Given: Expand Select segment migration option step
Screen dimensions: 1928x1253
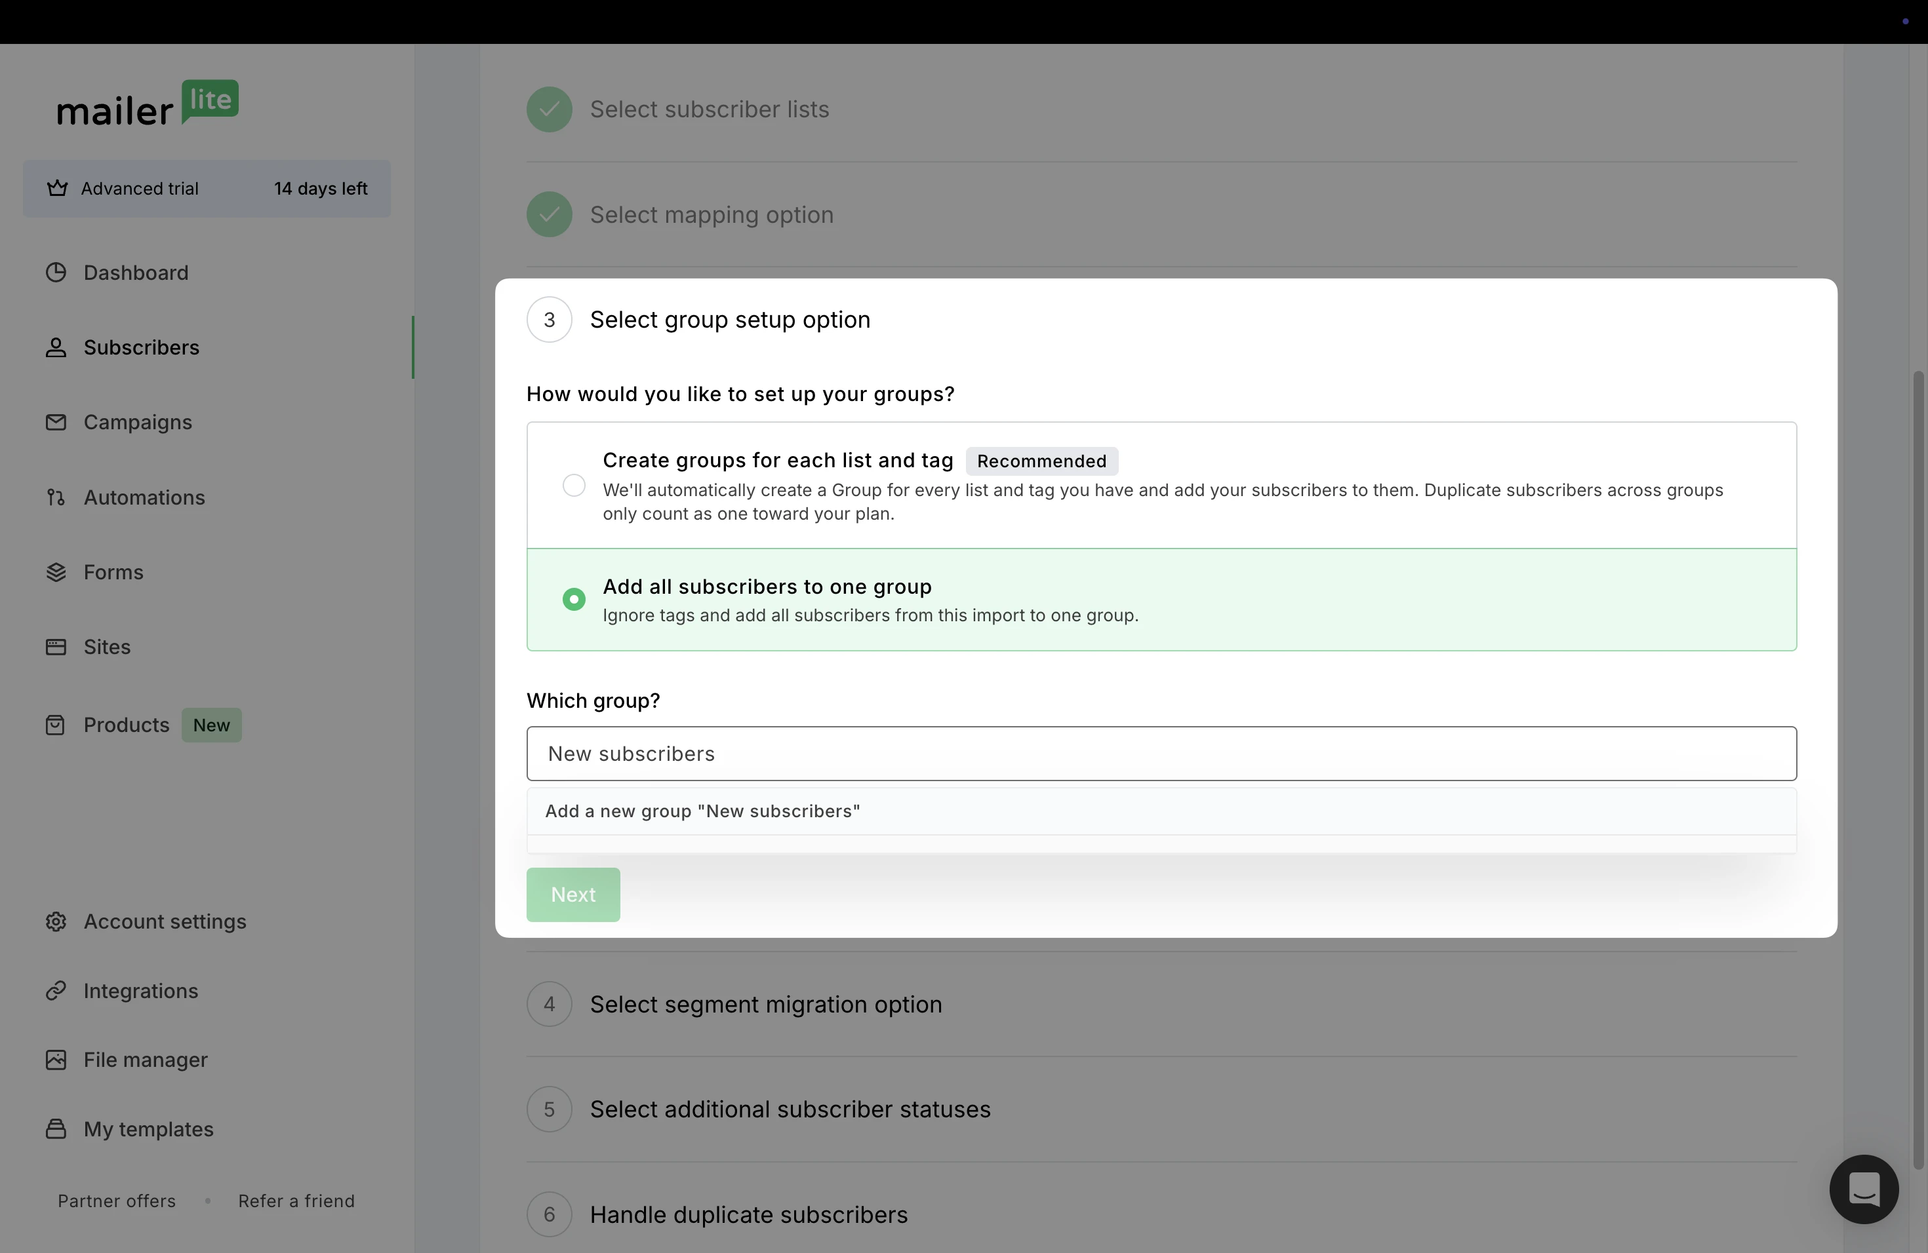Looking at the screenshot, I should coord(765,1005).
